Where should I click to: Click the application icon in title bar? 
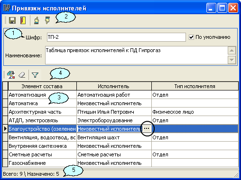tap(7, 8)
